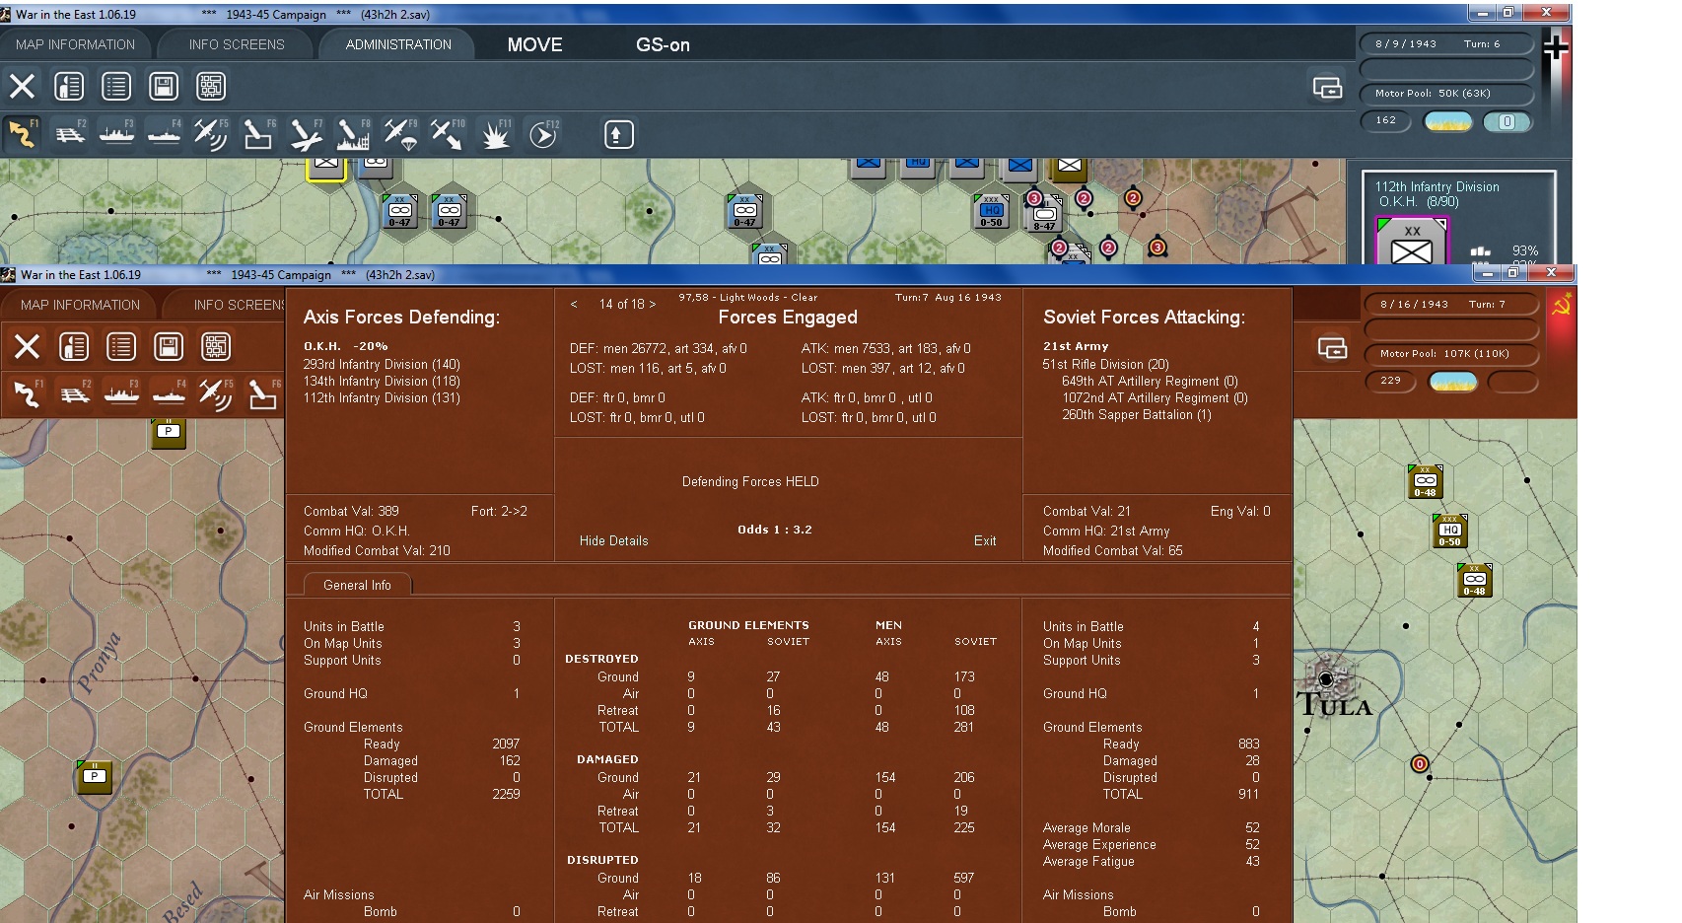Select the General Info tab in the battle report
The height and width of the screenshot is (923, 1682).
point(357,585)
